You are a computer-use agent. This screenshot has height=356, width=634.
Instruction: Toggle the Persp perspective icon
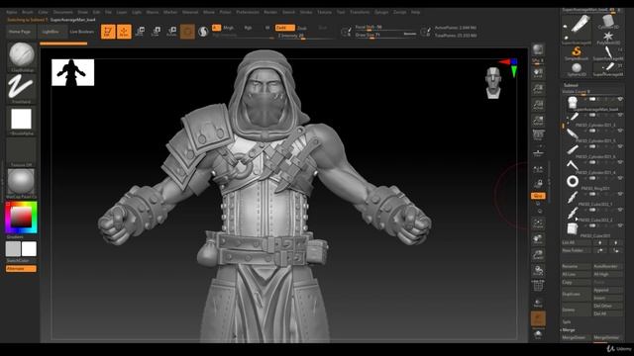(x=538, y=135)
